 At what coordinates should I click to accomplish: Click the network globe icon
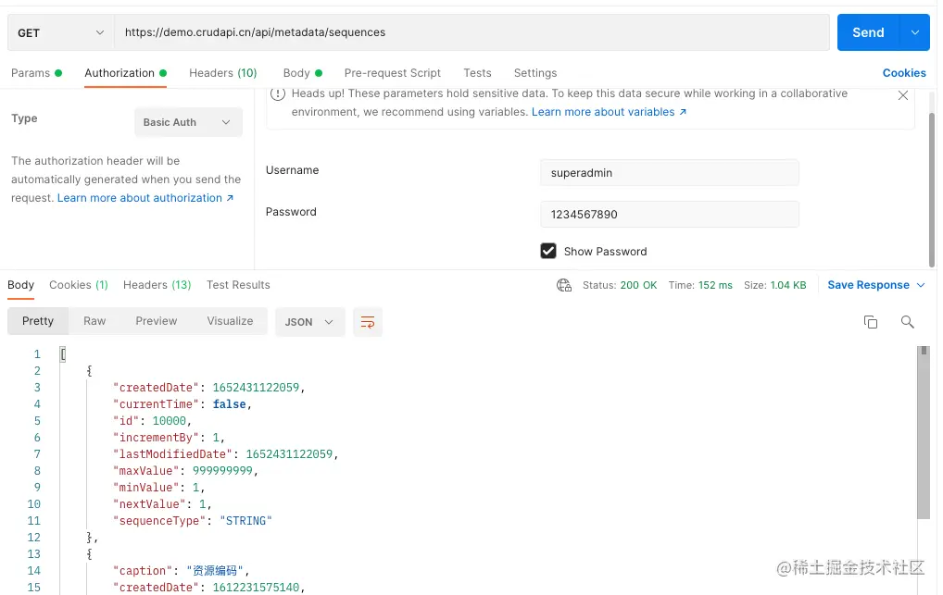tap(563, 285)
